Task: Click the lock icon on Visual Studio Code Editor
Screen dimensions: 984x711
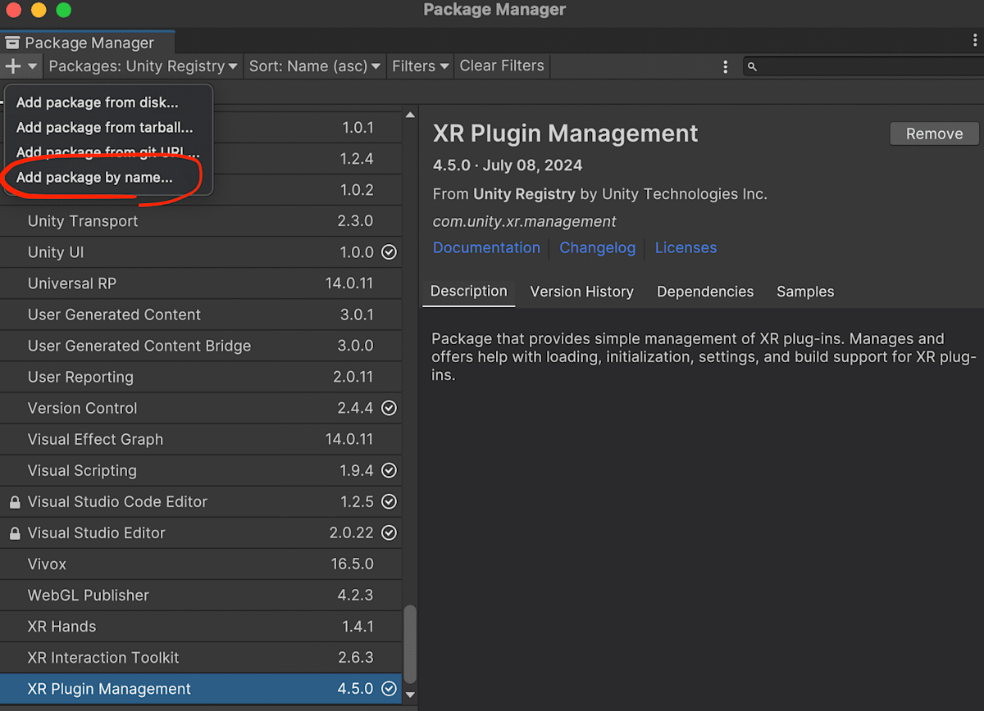Action: 14,501
